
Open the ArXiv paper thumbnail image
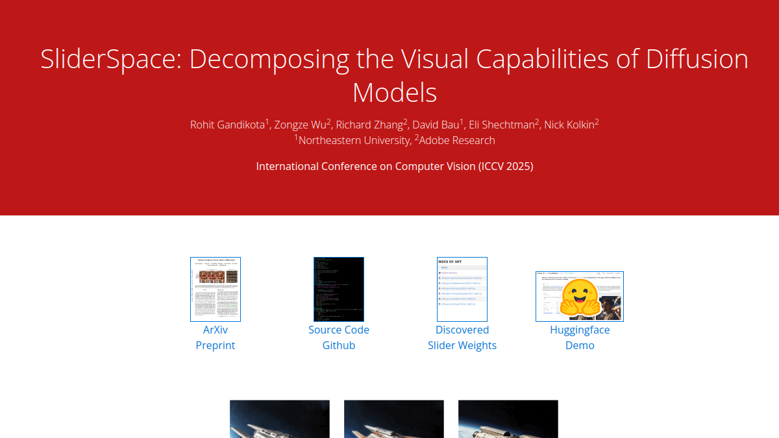(216, 289)
